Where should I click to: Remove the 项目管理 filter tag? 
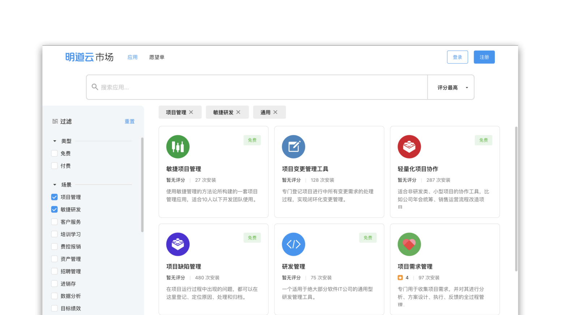(191, 112)
